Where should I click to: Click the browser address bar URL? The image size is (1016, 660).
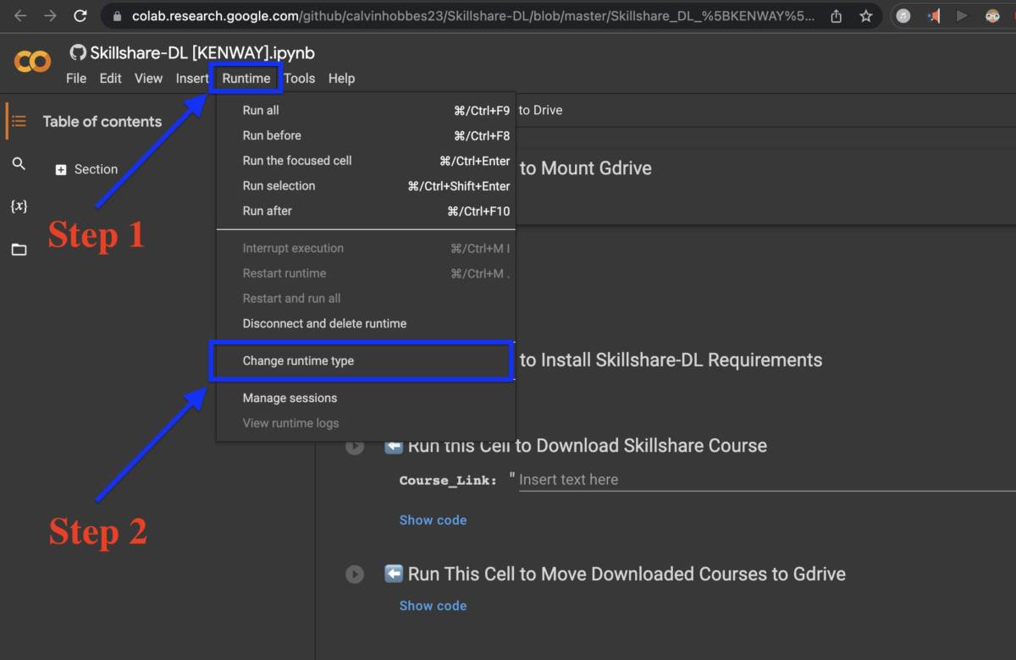point(472,16)
